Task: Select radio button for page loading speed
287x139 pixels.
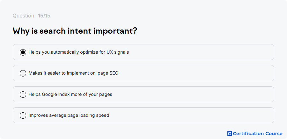Action: (x=23, y=115)
